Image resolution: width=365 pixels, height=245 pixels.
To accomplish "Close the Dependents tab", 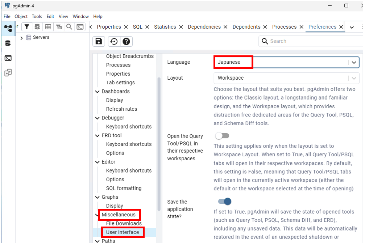I will coord(265,27).
